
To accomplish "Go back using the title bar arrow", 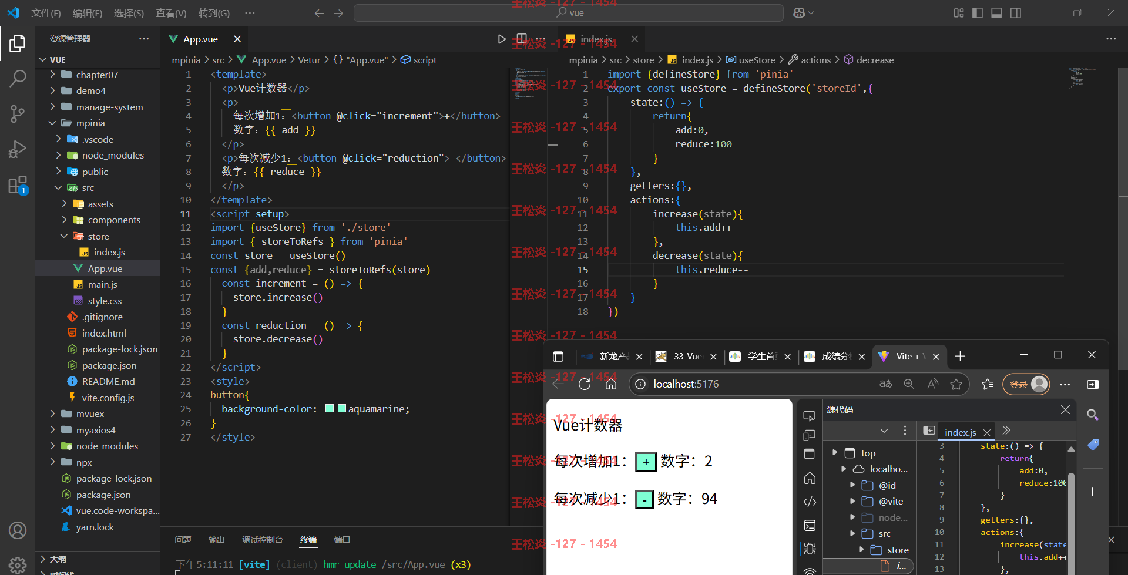I will pos(319,13).
